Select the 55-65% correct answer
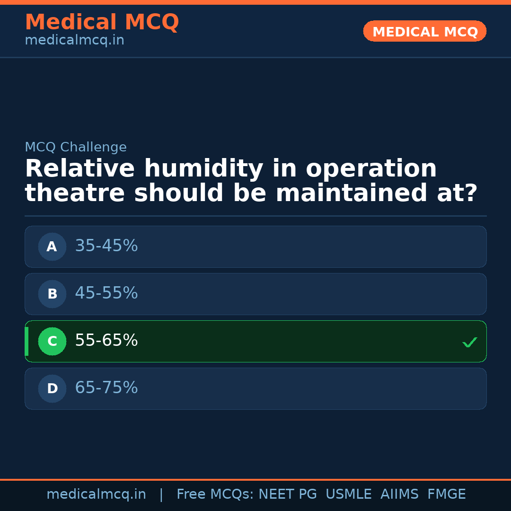Image resolution: width=511 pixels, height=511 pixels. tap(255, 341)
